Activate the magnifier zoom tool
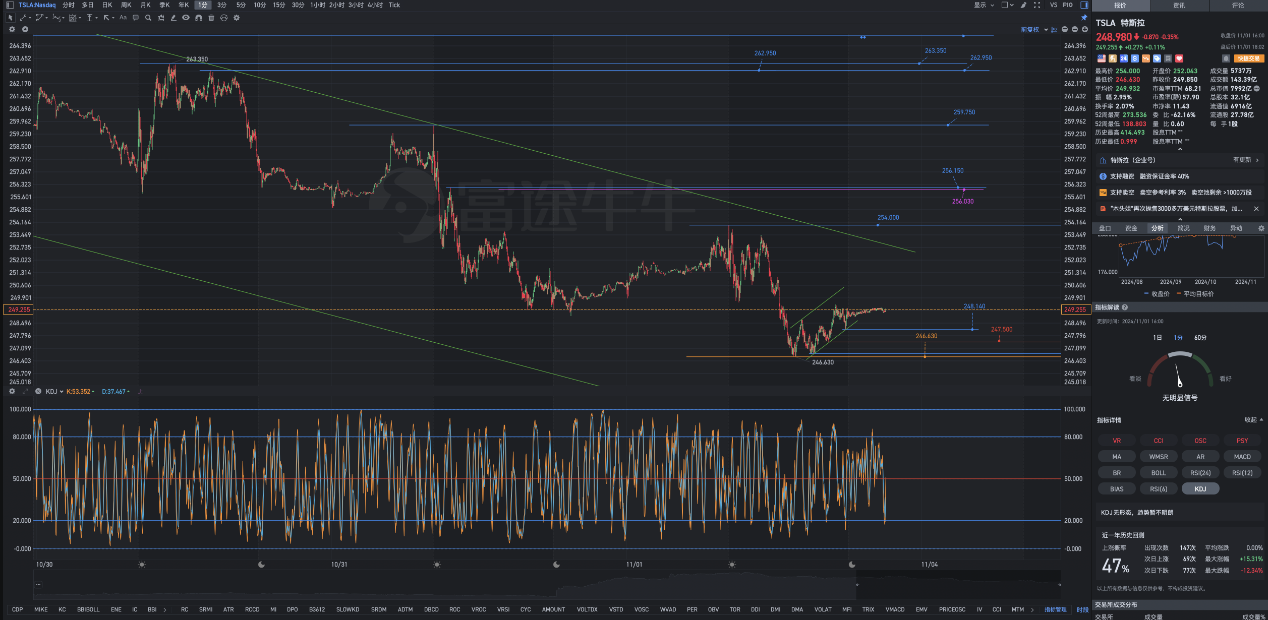The image size is (1268, 620). (x=148, y=18)
